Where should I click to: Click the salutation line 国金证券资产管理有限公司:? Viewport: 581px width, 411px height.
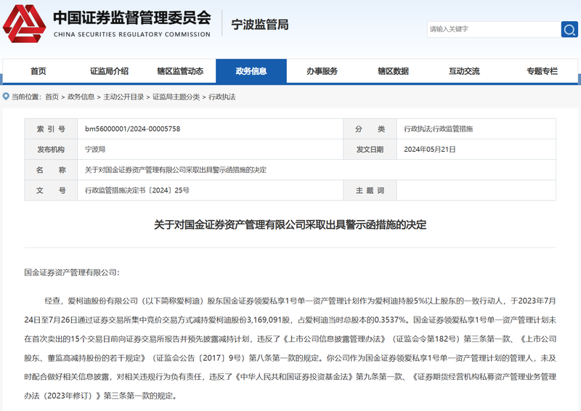pos(72,273)
